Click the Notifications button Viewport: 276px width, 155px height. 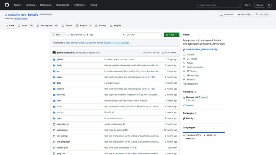pos(227,15)
